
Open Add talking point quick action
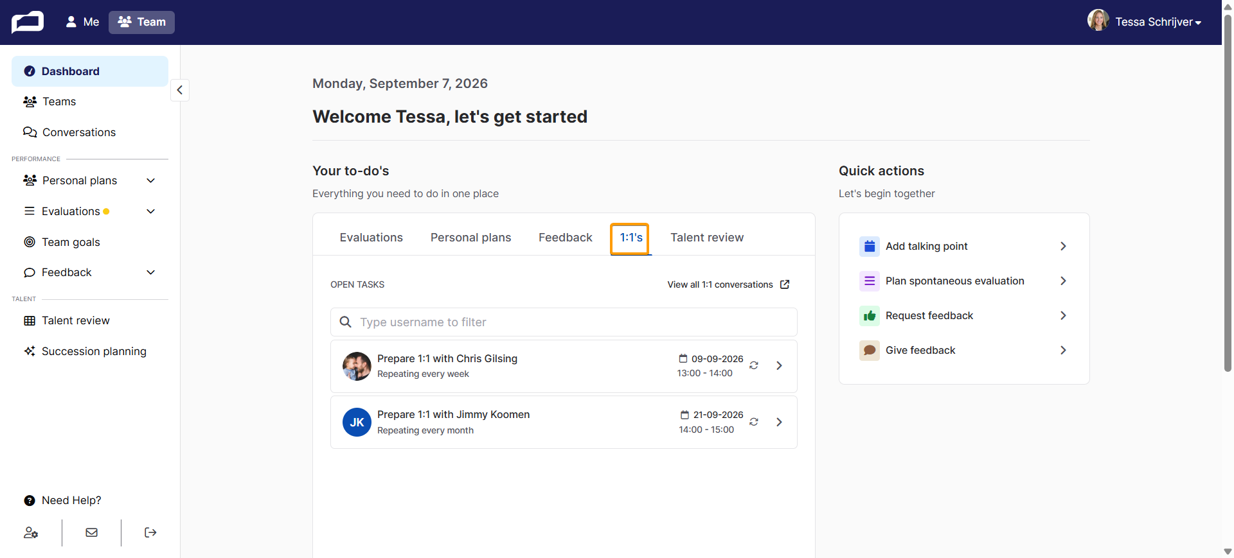(x=964, y=246)
